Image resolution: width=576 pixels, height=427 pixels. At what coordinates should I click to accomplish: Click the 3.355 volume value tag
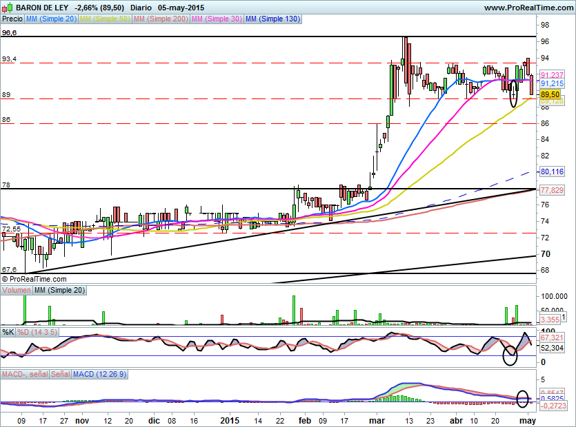pyautogui.click(x=550, y=320)
